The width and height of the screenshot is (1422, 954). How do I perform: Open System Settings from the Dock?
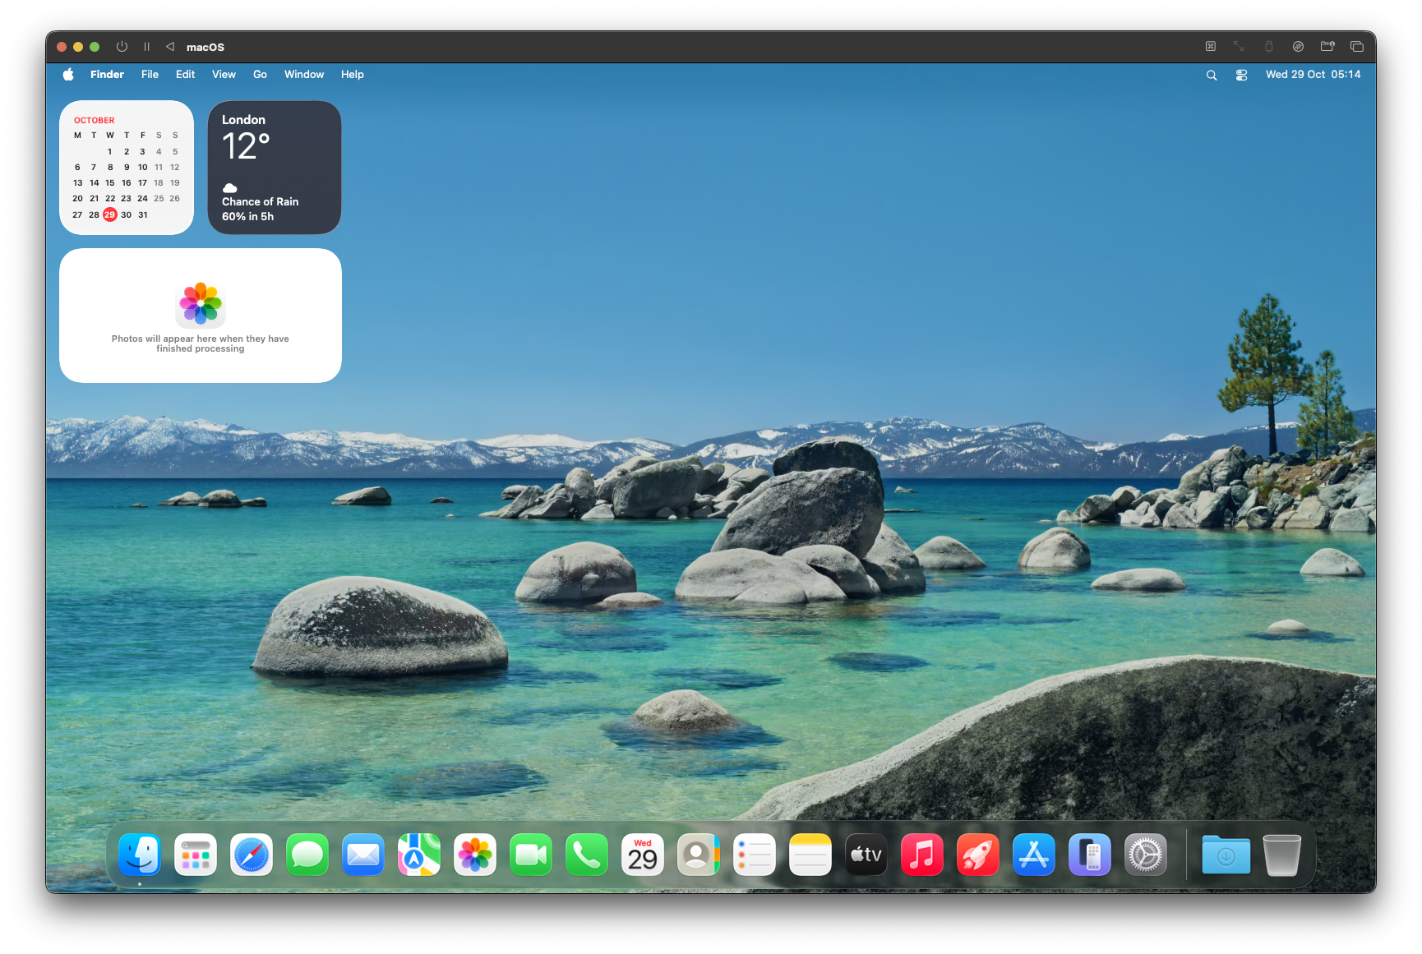pos(1145,855)
